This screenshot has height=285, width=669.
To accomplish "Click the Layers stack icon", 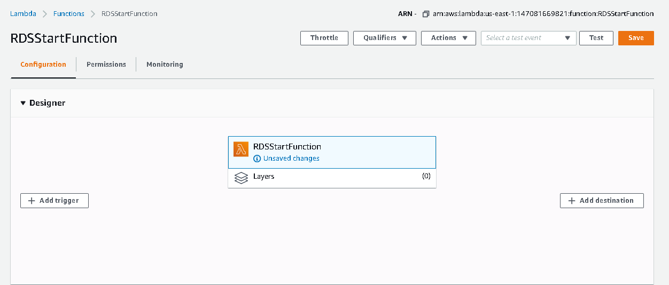I will click(x=241, y=177).
